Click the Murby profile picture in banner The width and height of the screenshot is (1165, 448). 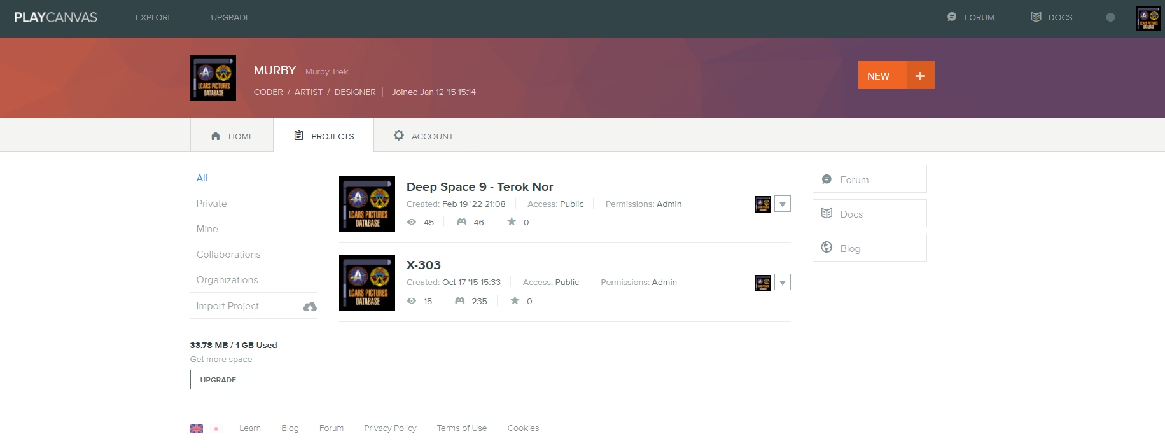click(213, 78)
